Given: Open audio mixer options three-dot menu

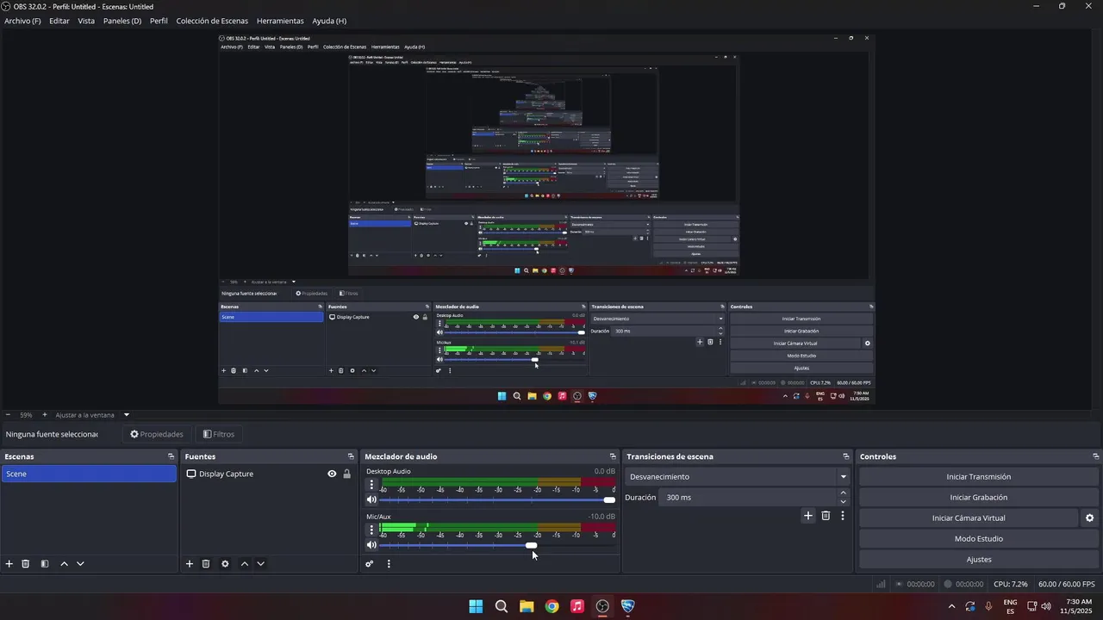Looking at the screenshot, I should 389,564.
